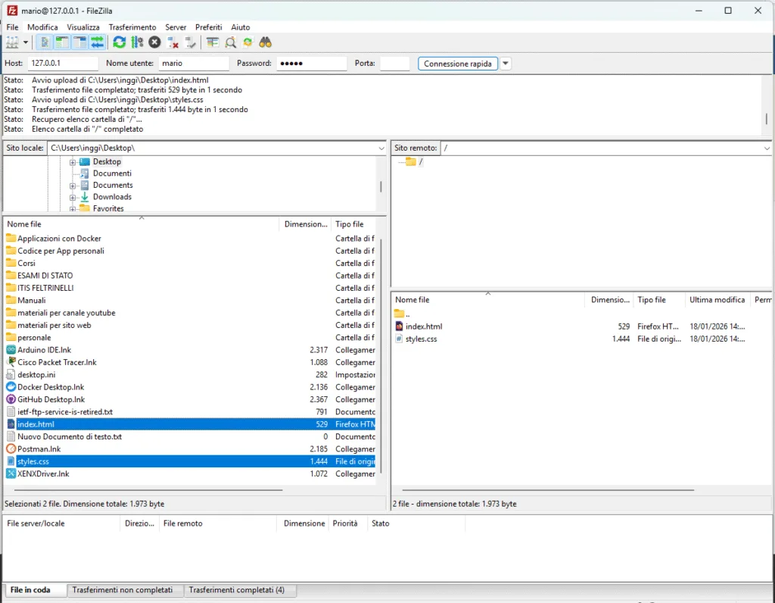775x603 pixels.
Task: Expand the Downloads folder tree node
Action: click(73, 197)
